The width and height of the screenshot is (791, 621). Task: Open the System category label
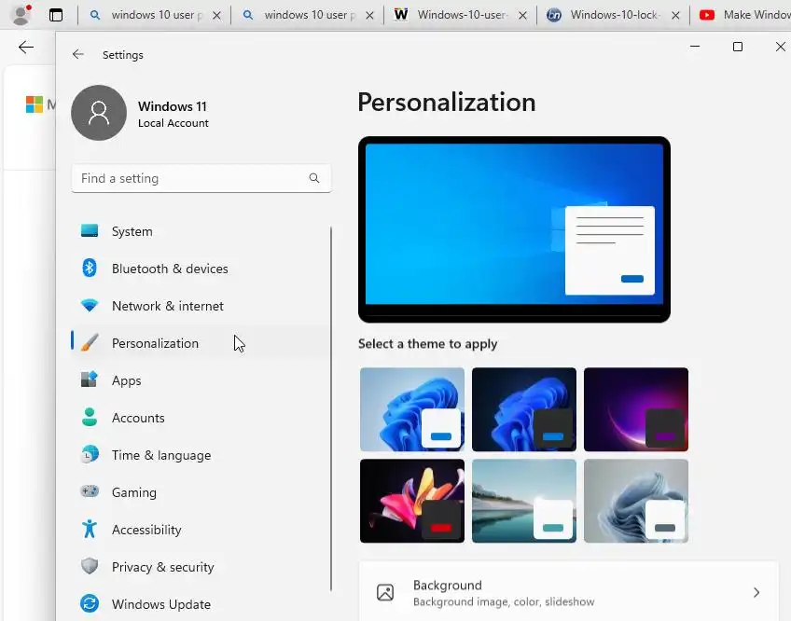point(132,231)
